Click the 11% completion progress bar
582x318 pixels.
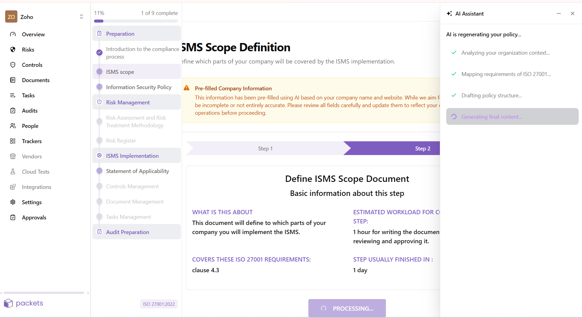coord(135,21)
